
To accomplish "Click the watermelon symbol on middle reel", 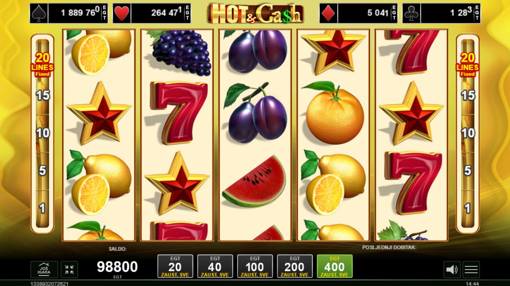I will 254,182.
